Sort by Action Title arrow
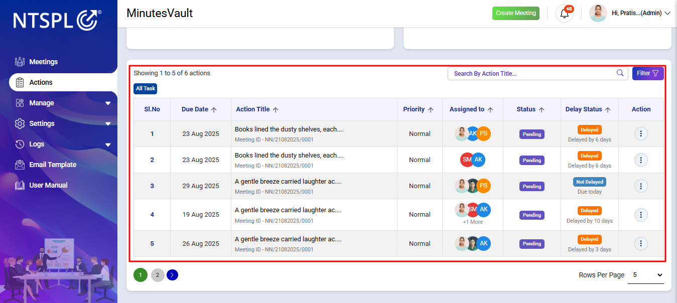Image resolution: width=677 pixels, height=303 pixels. (276, 109)
